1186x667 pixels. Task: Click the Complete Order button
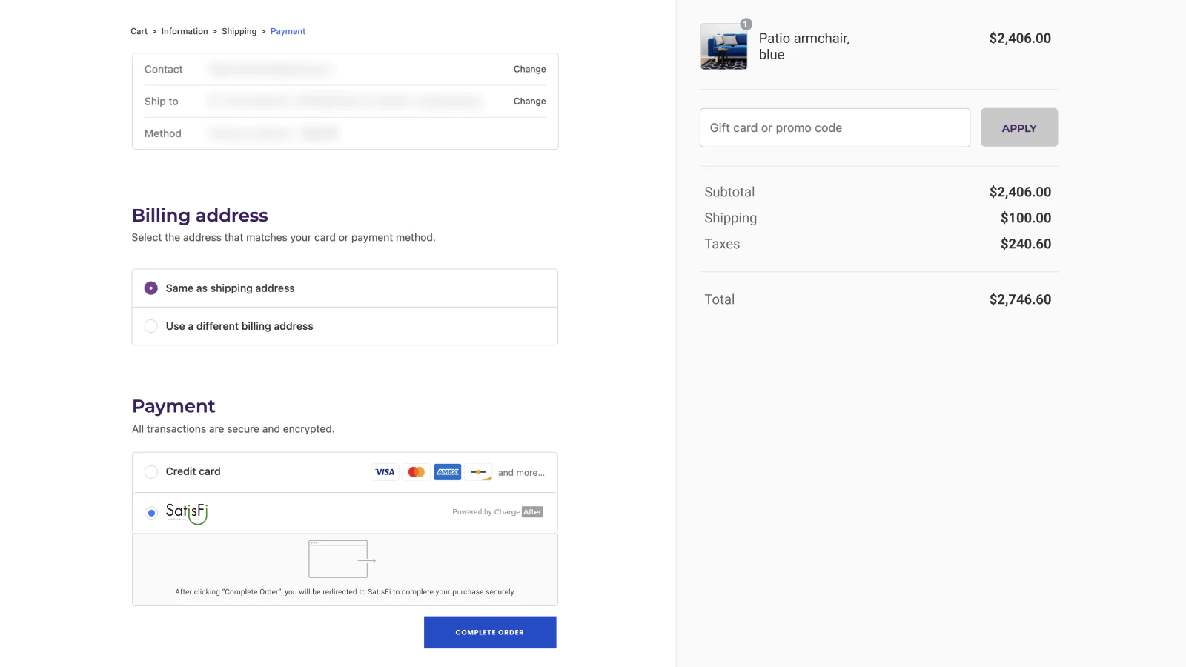point(490,632)
